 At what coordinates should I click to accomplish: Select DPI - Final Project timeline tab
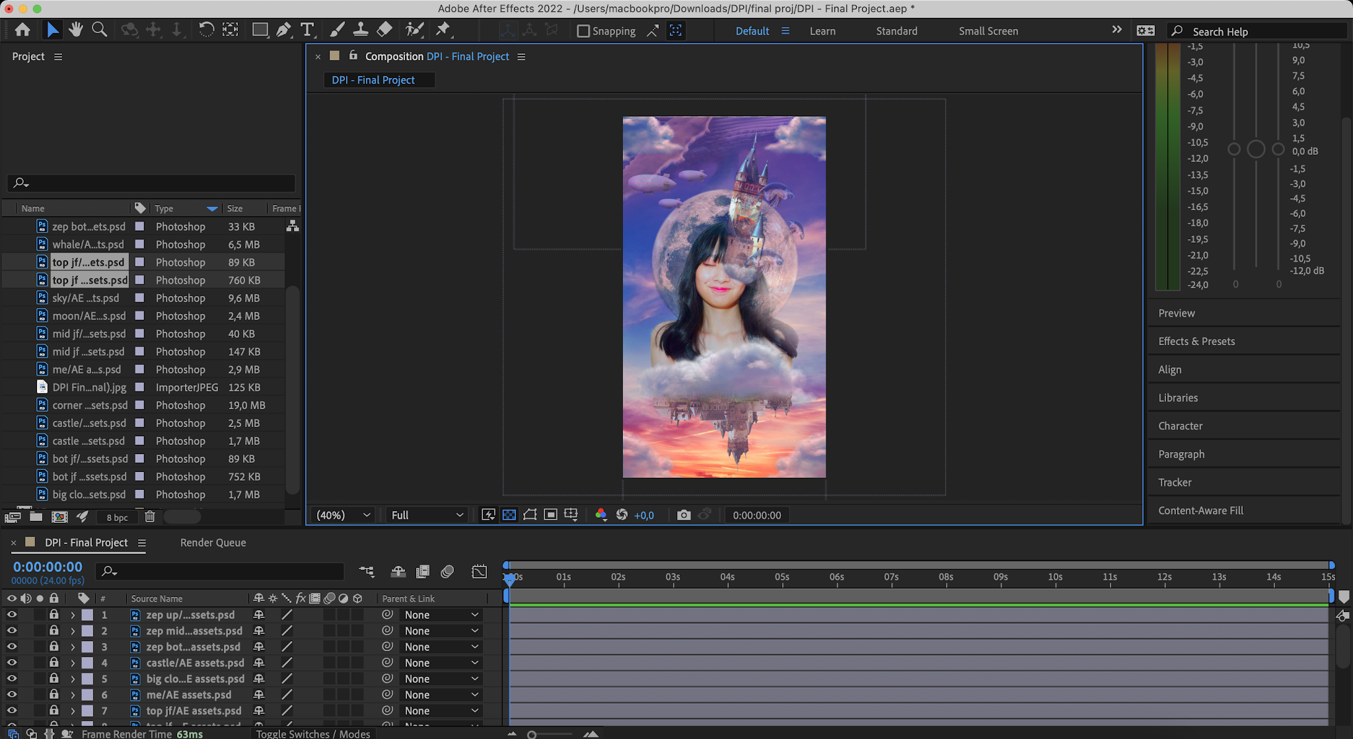coord(86,543)
